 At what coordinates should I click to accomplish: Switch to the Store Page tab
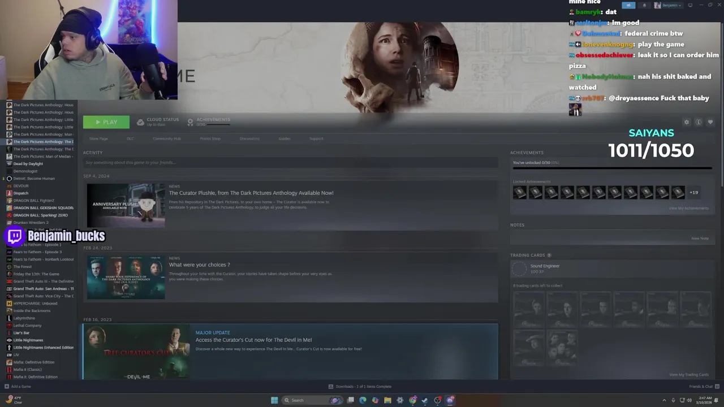point(98,138)
